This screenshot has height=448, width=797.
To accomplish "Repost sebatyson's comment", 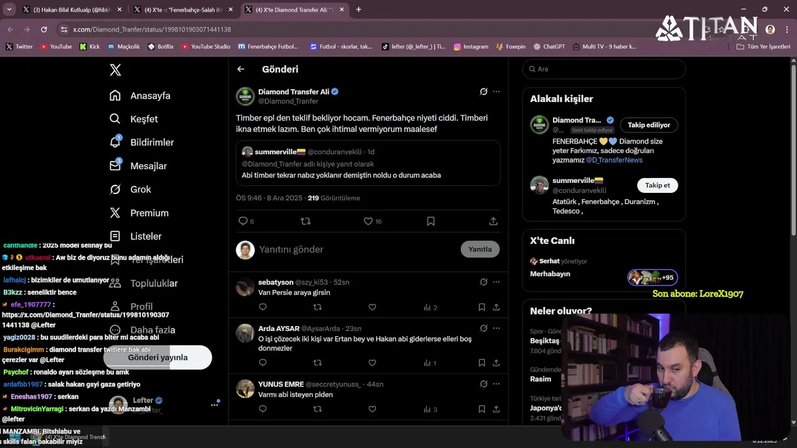I will (x=318, y=307).
